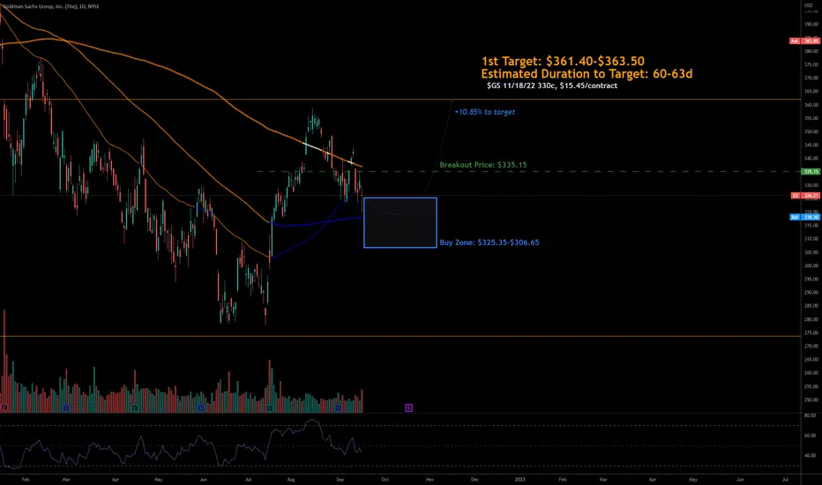Select the Bid 318.20 price label
The width and height of the screenshot is (822, 485).
pyautogui.click(x=804, y=217)
